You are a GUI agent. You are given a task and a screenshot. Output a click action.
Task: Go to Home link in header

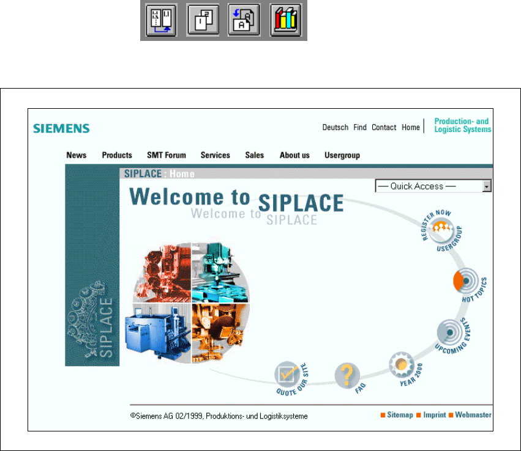(411, 127)
